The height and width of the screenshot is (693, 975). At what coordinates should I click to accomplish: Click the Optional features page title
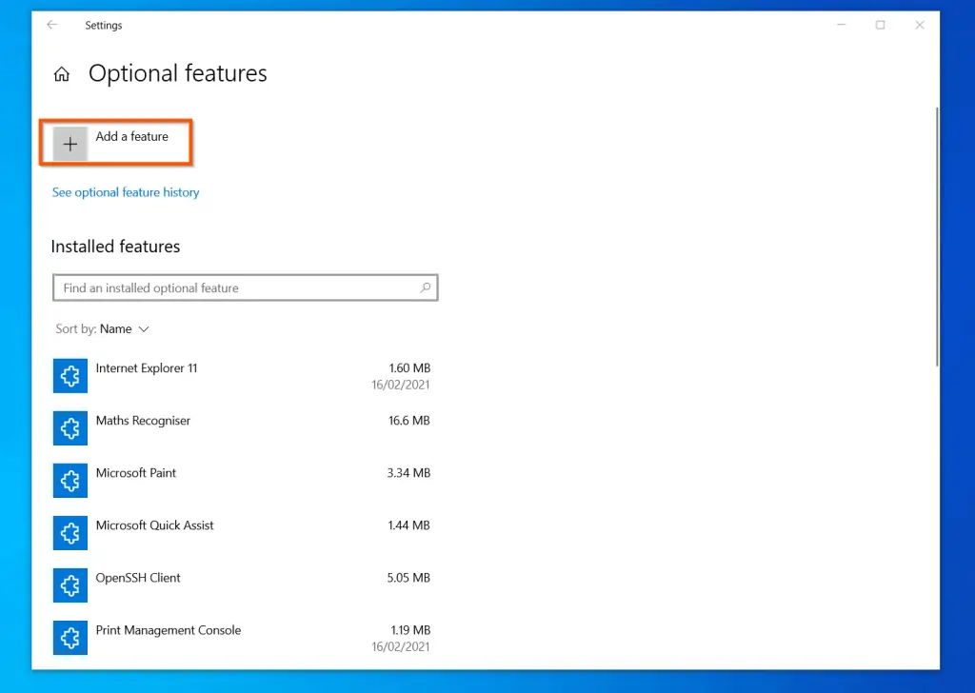click(178, 73)
